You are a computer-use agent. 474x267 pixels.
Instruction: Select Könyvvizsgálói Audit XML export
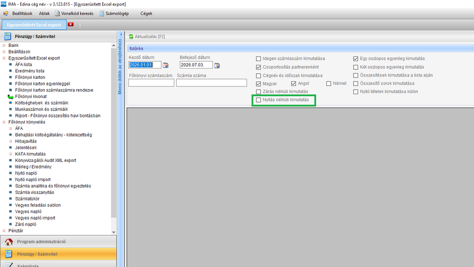coord(46,161)
